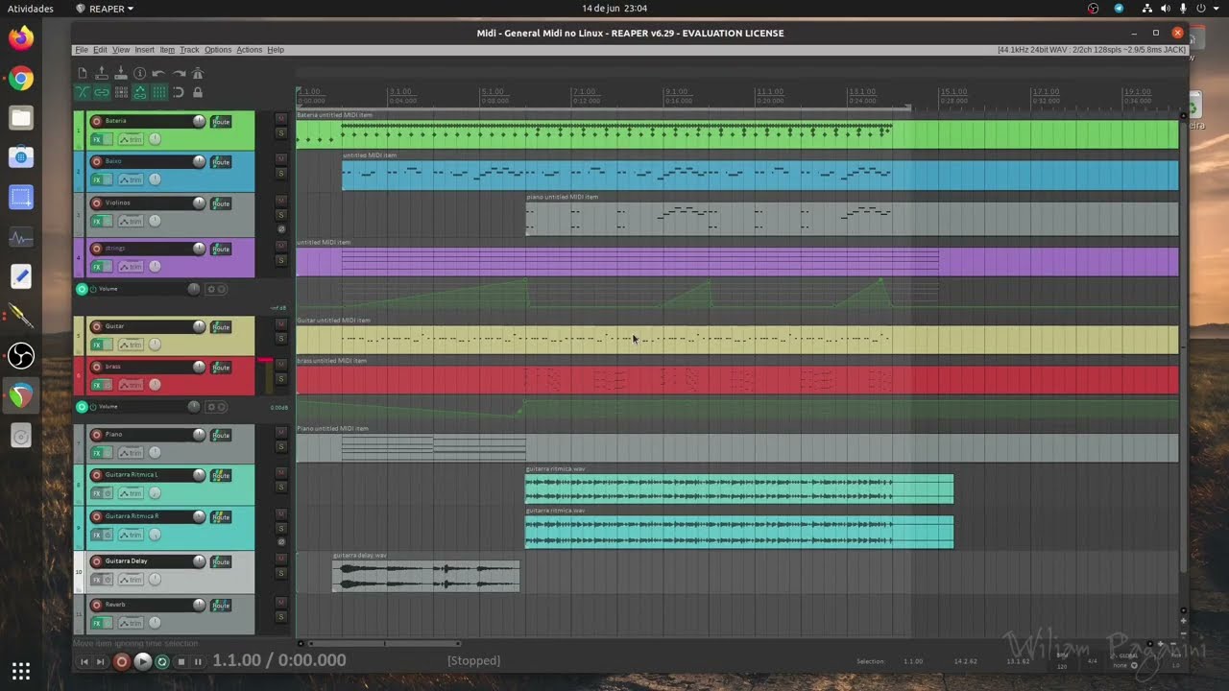This screenshot has width=1229, height=691.
Task: Open trim envelope menu on brass track
Action: tap(131, 385)
